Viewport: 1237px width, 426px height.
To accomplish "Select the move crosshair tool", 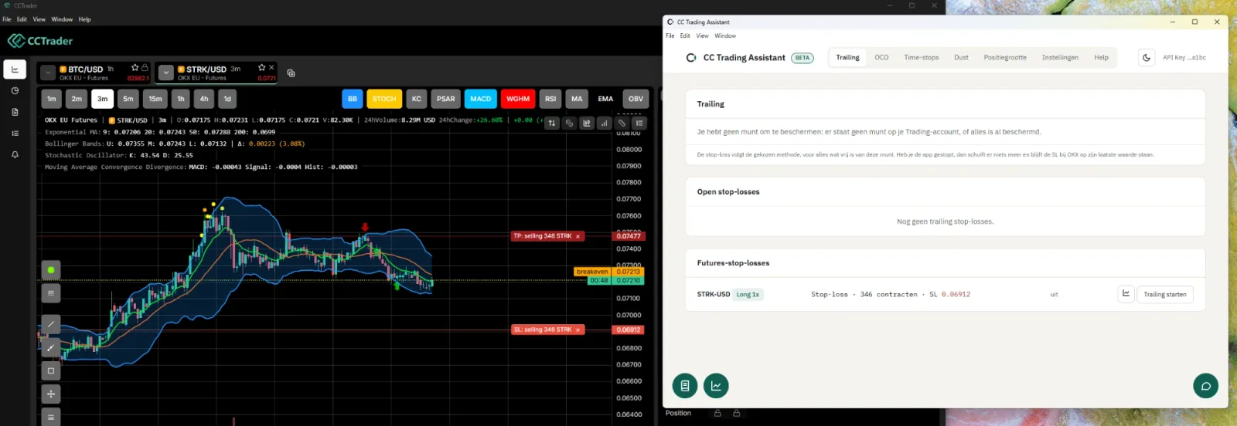I will 51,394.
